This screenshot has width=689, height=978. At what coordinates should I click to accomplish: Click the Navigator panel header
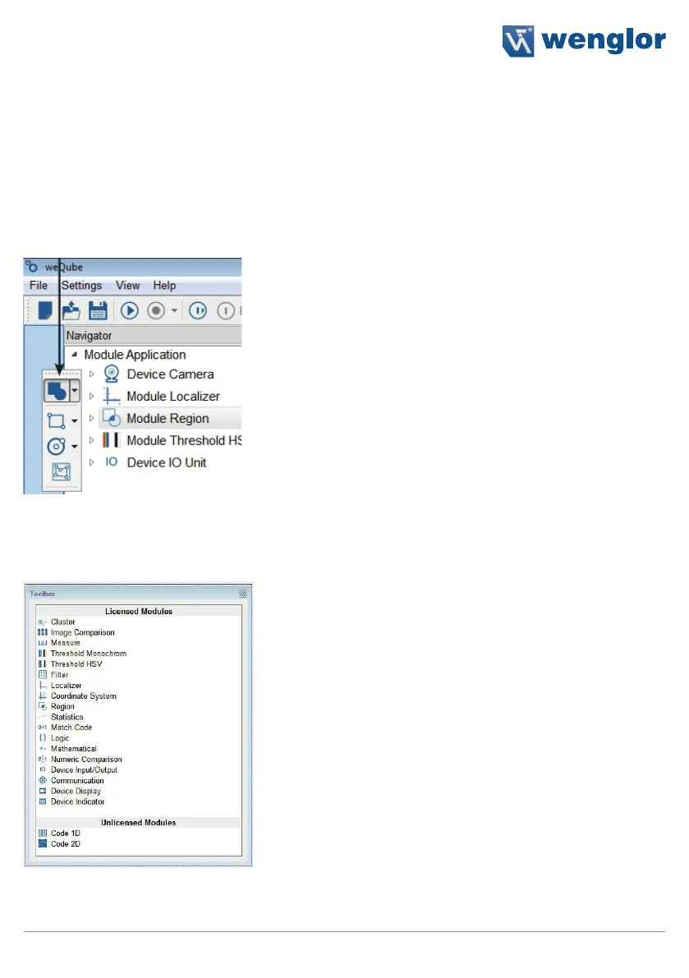154,336
